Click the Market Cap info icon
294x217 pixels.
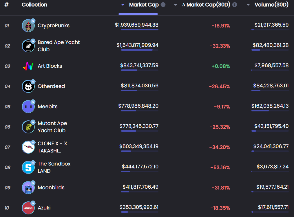(x=163, y=5)
